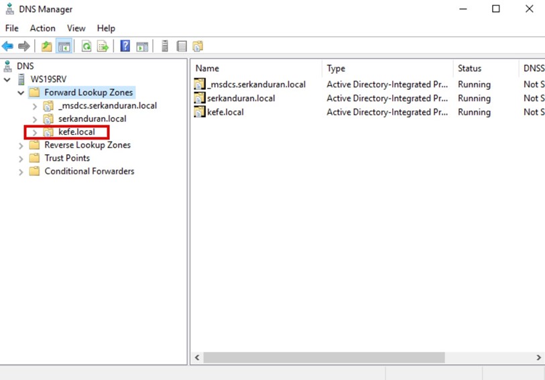
Task: Click serkanduran.local name in list pane
Action: coord(241,99)
